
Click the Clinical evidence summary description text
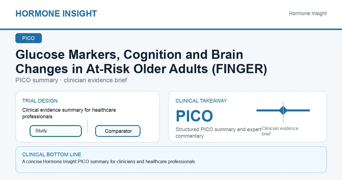(69, 113)
